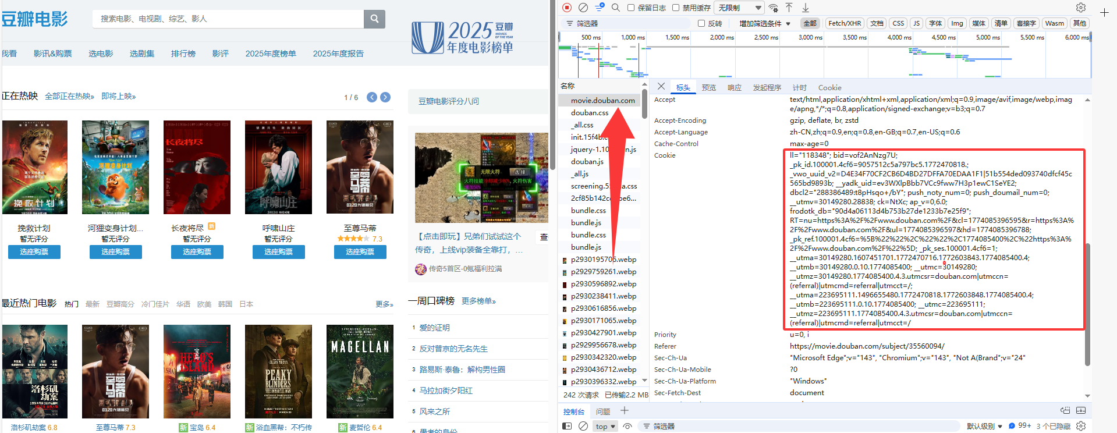The image size is (1117, 433).
Task: Check the 反转 filter checkbox
Action: click(701, 23)
